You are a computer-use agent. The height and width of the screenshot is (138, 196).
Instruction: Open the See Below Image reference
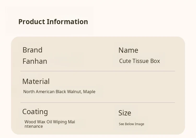(x=131, y=124)
